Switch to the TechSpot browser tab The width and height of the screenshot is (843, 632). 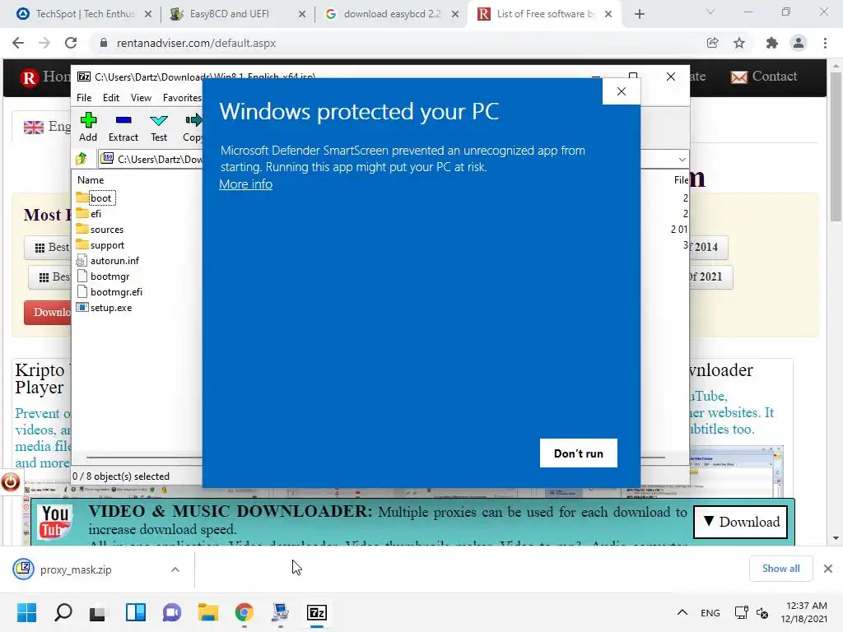[x=85, y=14]
